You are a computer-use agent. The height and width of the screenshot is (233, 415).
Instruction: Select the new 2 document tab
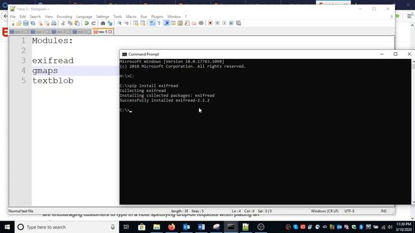tap(61, 32)
